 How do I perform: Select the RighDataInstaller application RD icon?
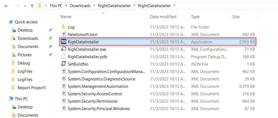coord(63,42)
